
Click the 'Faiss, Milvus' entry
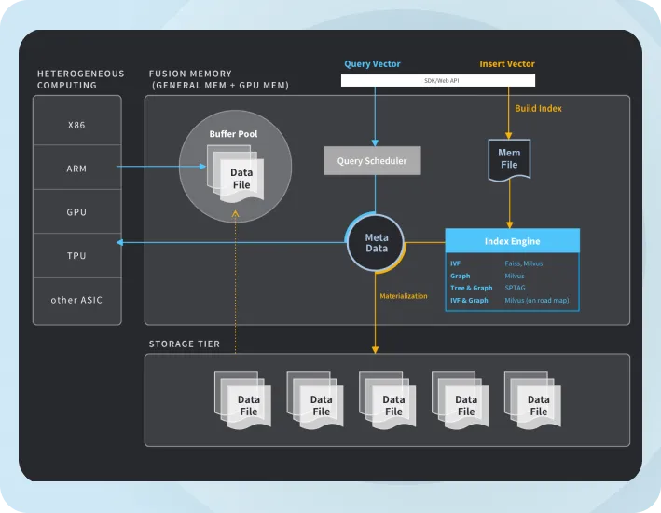click(x=524, y=263)
